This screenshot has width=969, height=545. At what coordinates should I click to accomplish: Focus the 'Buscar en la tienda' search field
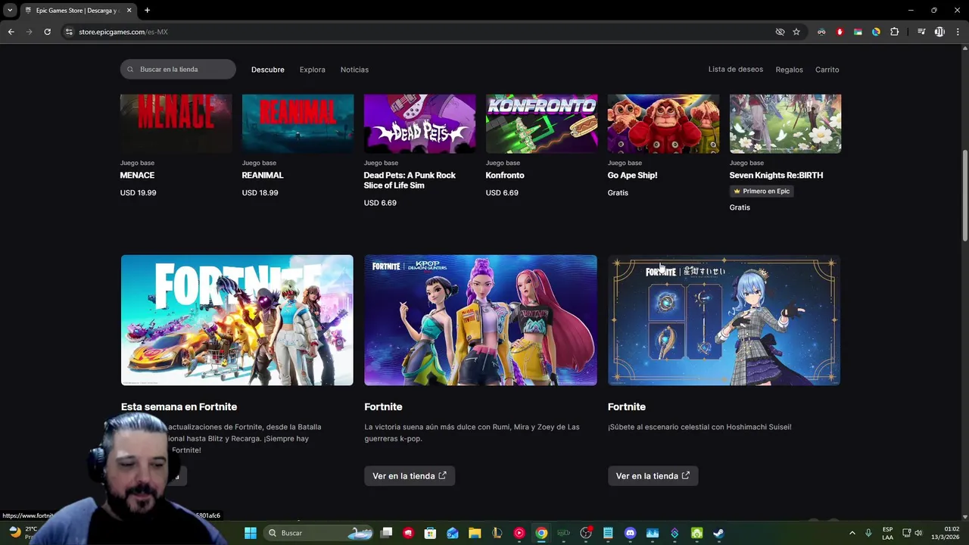click(178, 69)
